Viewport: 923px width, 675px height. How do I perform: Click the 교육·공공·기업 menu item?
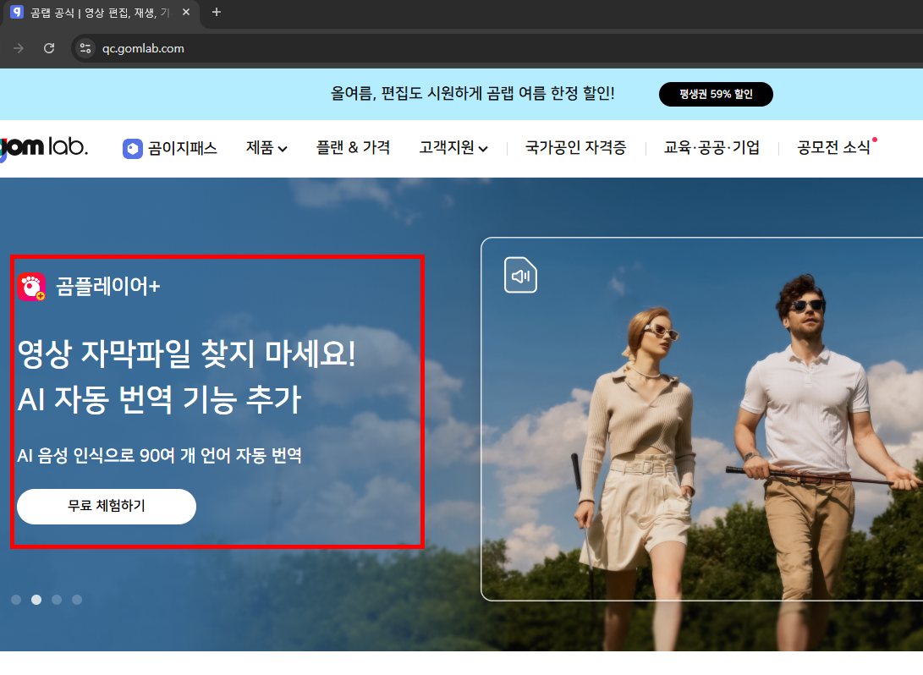tap(711, 147)
